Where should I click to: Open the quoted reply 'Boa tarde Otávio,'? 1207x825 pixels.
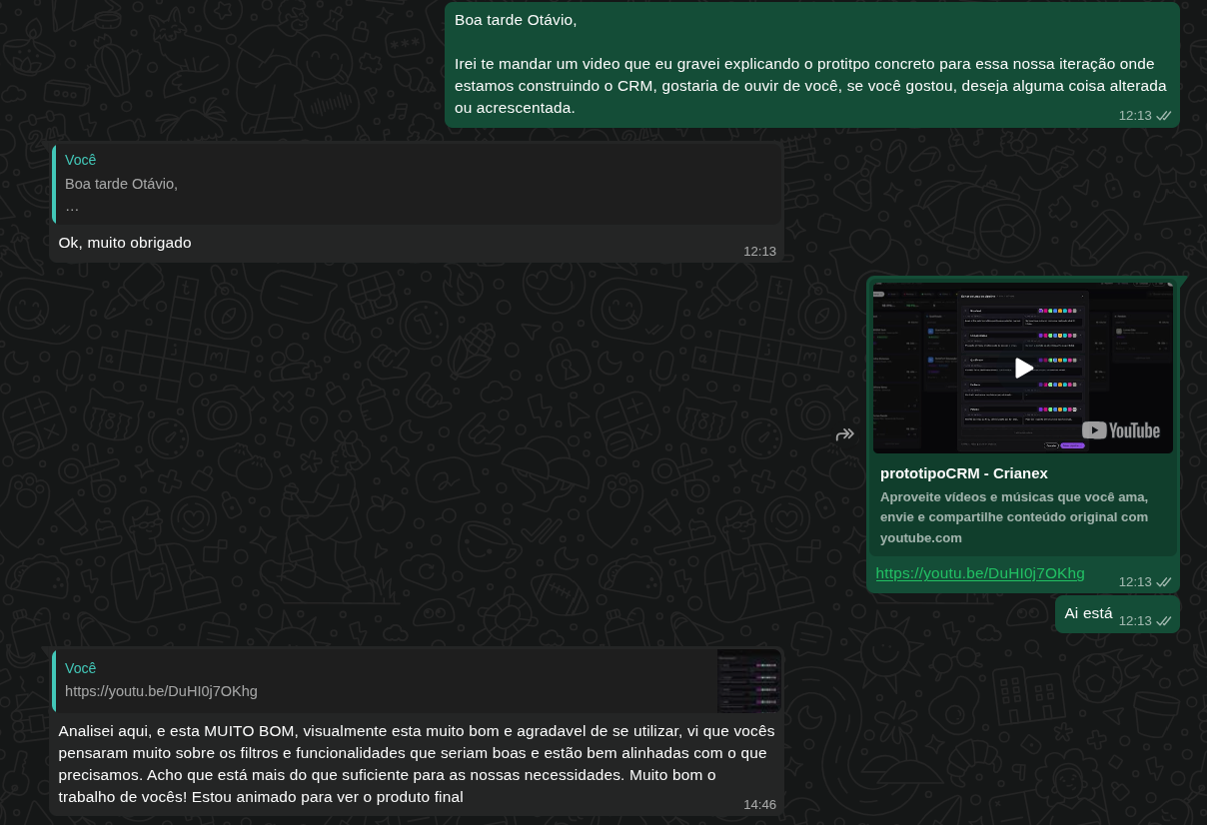point(417,184)
